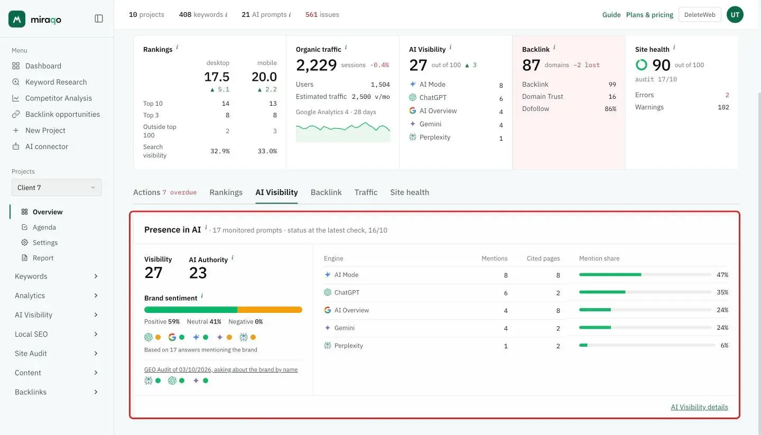Image resolution: width=761 pixels, height=435 pixels.
Task: Open the AI Visibility details link
Action: 699,407
